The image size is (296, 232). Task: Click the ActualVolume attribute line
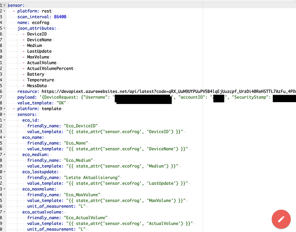(x=42, y=63)
